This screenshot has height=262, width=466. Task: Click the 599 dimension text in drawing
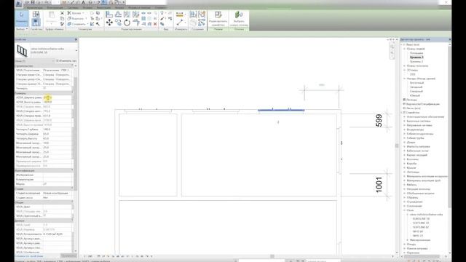379,121
